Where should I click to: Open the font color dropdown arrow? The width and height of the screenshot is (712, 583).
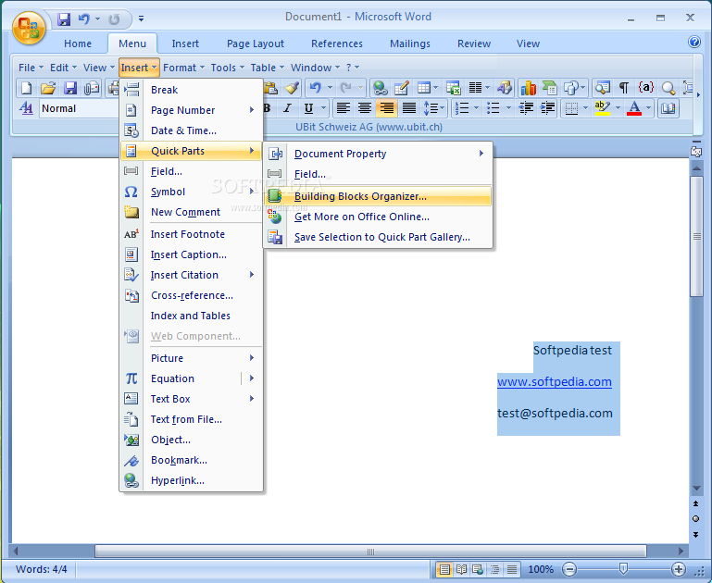click(648, 108)
